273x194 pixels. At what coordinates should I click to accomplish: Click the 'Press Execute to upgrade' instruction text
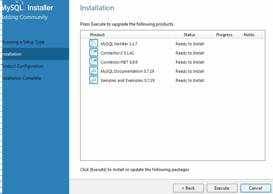(127, 24)
